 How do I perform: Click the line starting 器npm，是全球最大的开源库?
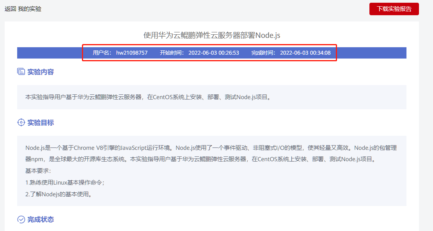(201, 159)
